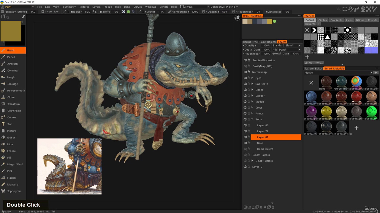
Task: Expand the Spear layer group
Action: point(252,90)
